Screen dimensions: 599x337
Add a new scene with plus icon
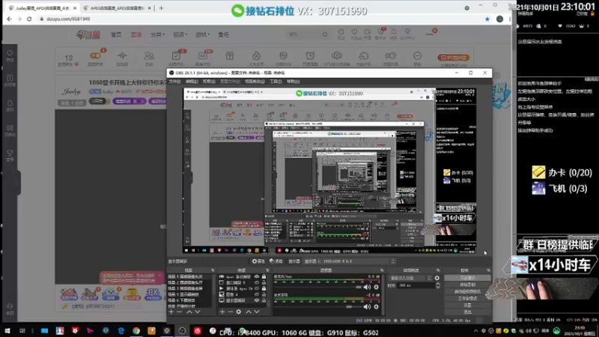(x=171, y=312)
